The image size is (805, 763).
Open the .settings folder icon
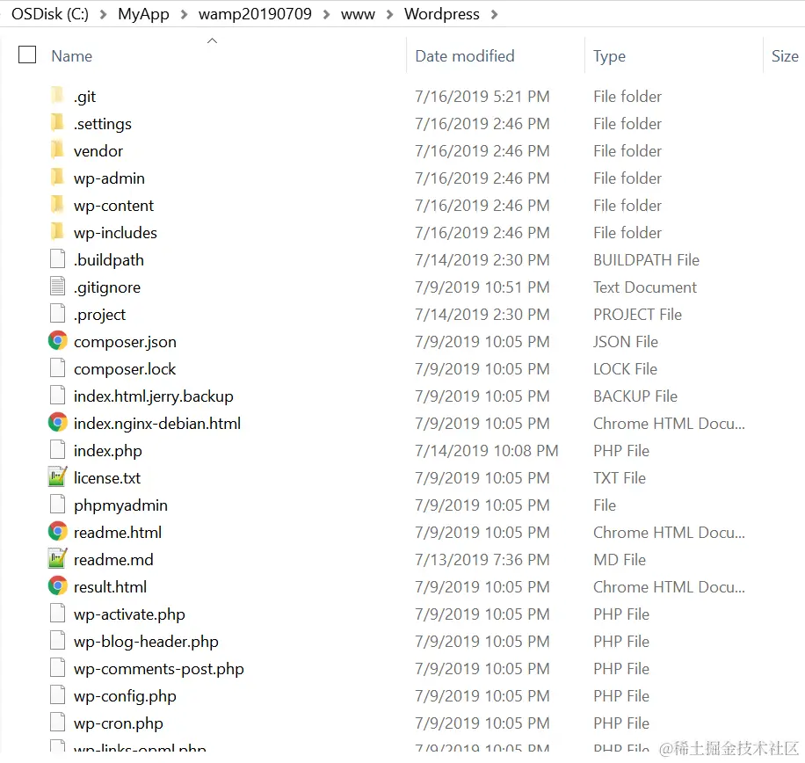point(57,122)
